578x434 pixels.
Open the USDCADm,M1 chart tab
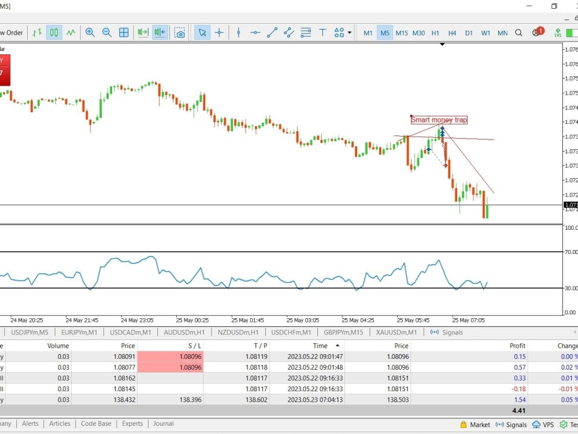pos(131,332)
